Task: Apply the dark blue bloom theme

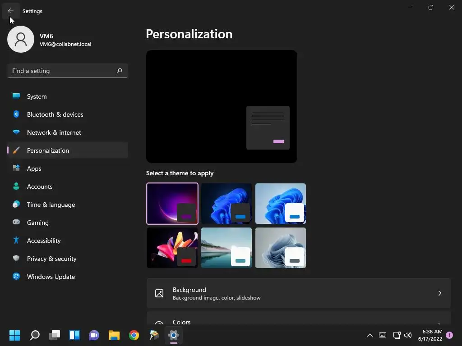Action: coord(226,204)
